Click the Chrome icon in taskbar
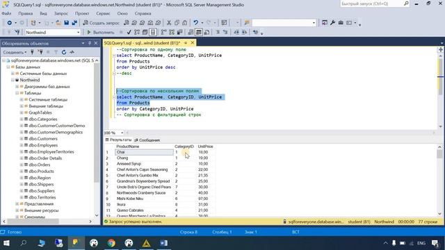Image resolution: width=445 pixels, height=250 pixels. click(111, 243)
